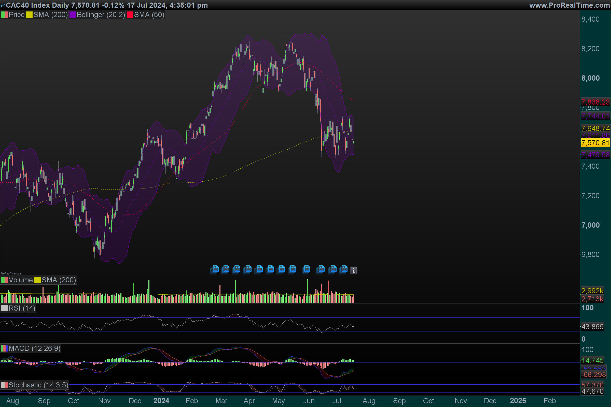
Task: Click the rightmost blue news document icon
Action: [x=344, y=269]
